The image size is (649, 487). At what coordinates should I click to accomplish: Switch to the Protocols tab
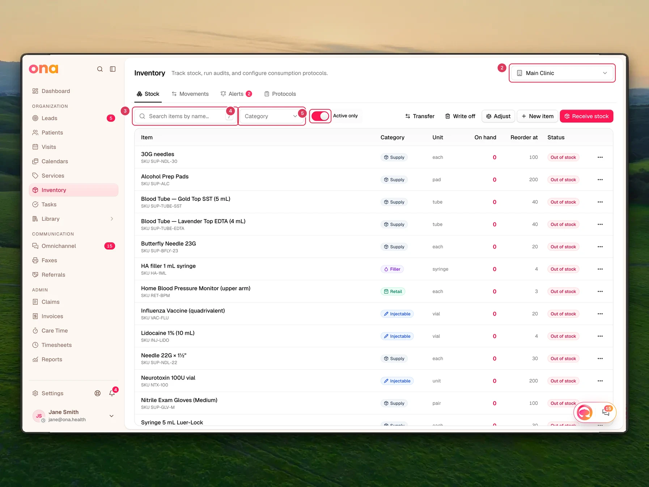pyautogui.click(x=280, y=94)
